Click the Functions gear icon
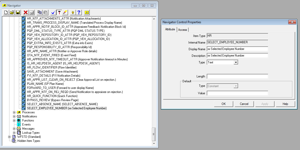The height and width of the screenshot is (150, 300). 19,120
